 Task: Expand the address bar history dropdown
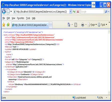point(71,11)
